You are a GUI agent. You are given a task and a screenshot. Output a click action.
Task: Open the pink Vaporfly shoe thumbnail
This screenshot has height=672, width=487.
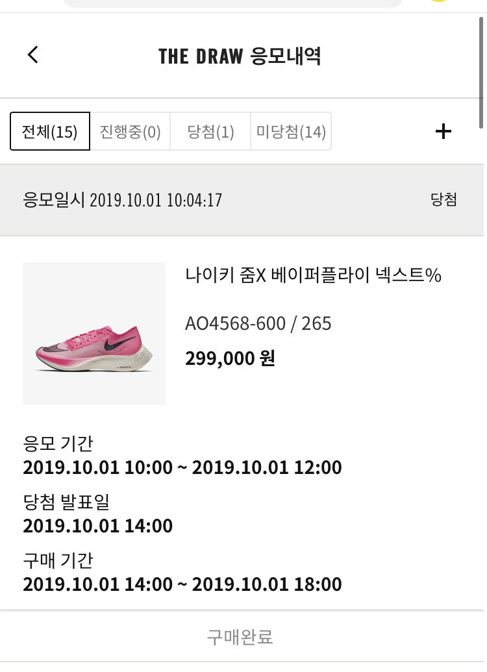coord(94,334)
